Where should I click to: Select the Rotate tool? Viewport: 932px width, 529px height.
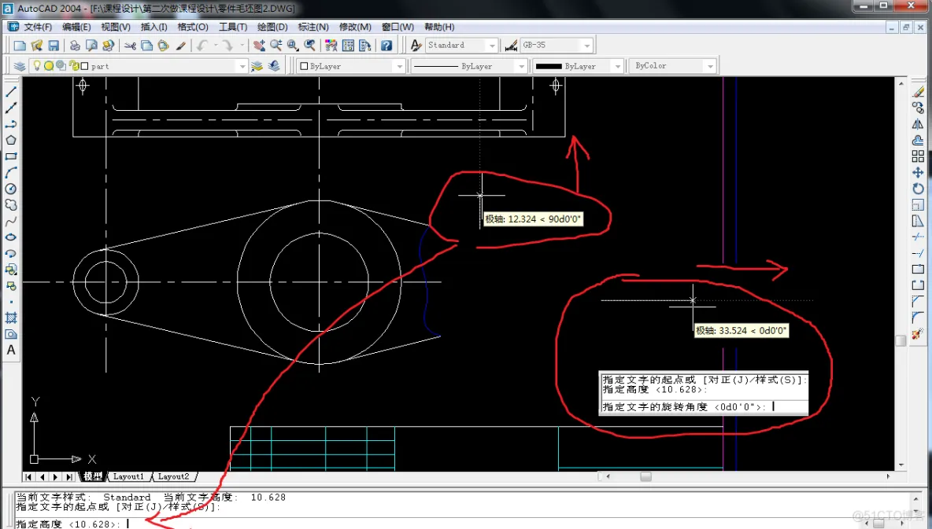click(x=919, y=189)
